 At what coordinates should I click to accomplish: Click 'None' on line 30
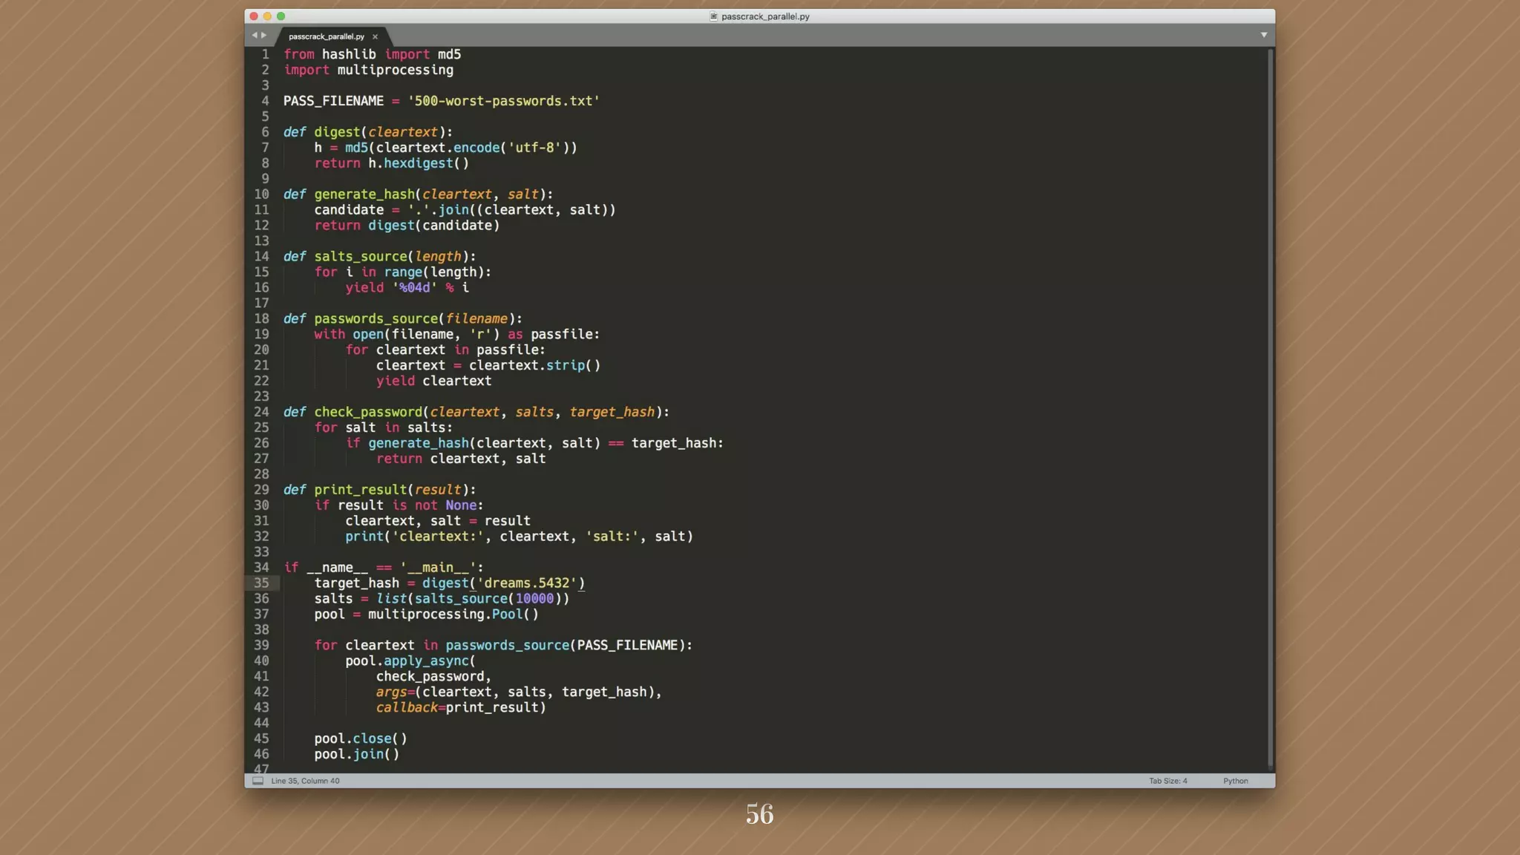pos(461,505)
